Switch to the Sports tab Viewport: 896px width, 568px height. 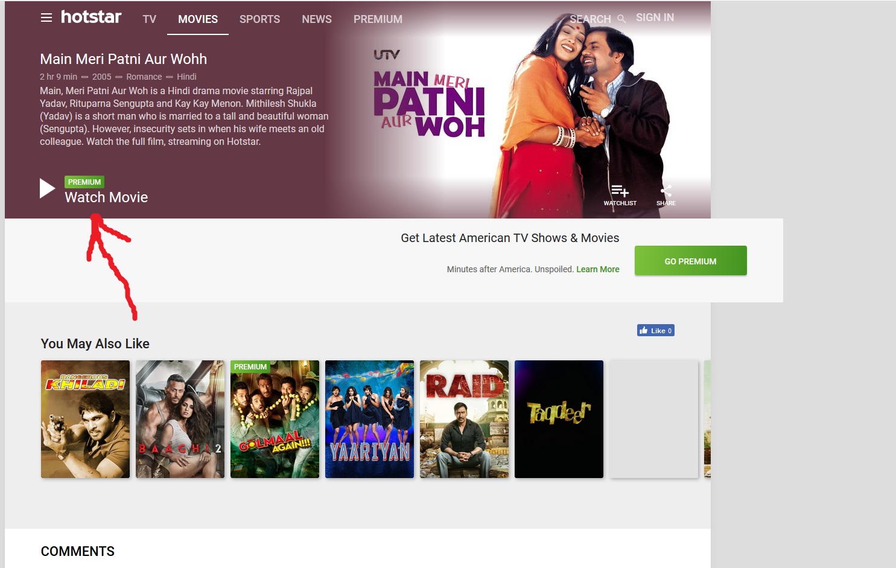point(259,19)
